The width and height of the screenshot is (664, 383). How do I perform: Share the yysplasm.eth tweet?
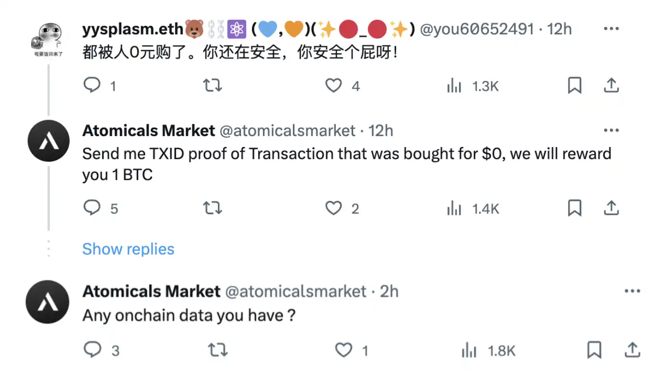coord(611,86)
